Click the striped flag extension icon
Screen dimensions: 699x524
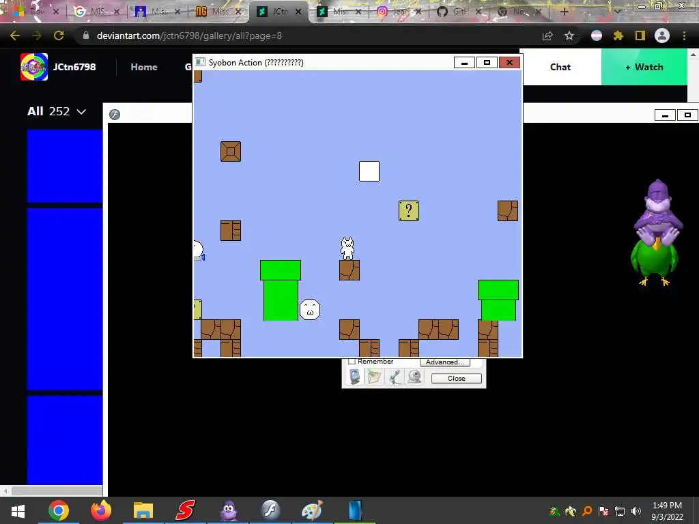coord(597,35)
